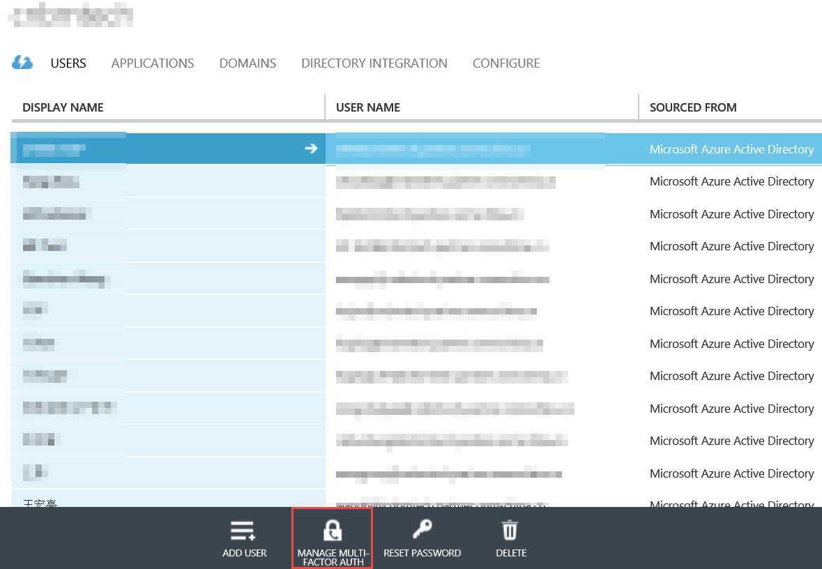
Task: Open the Configure tab
Action: coord(506,63)
